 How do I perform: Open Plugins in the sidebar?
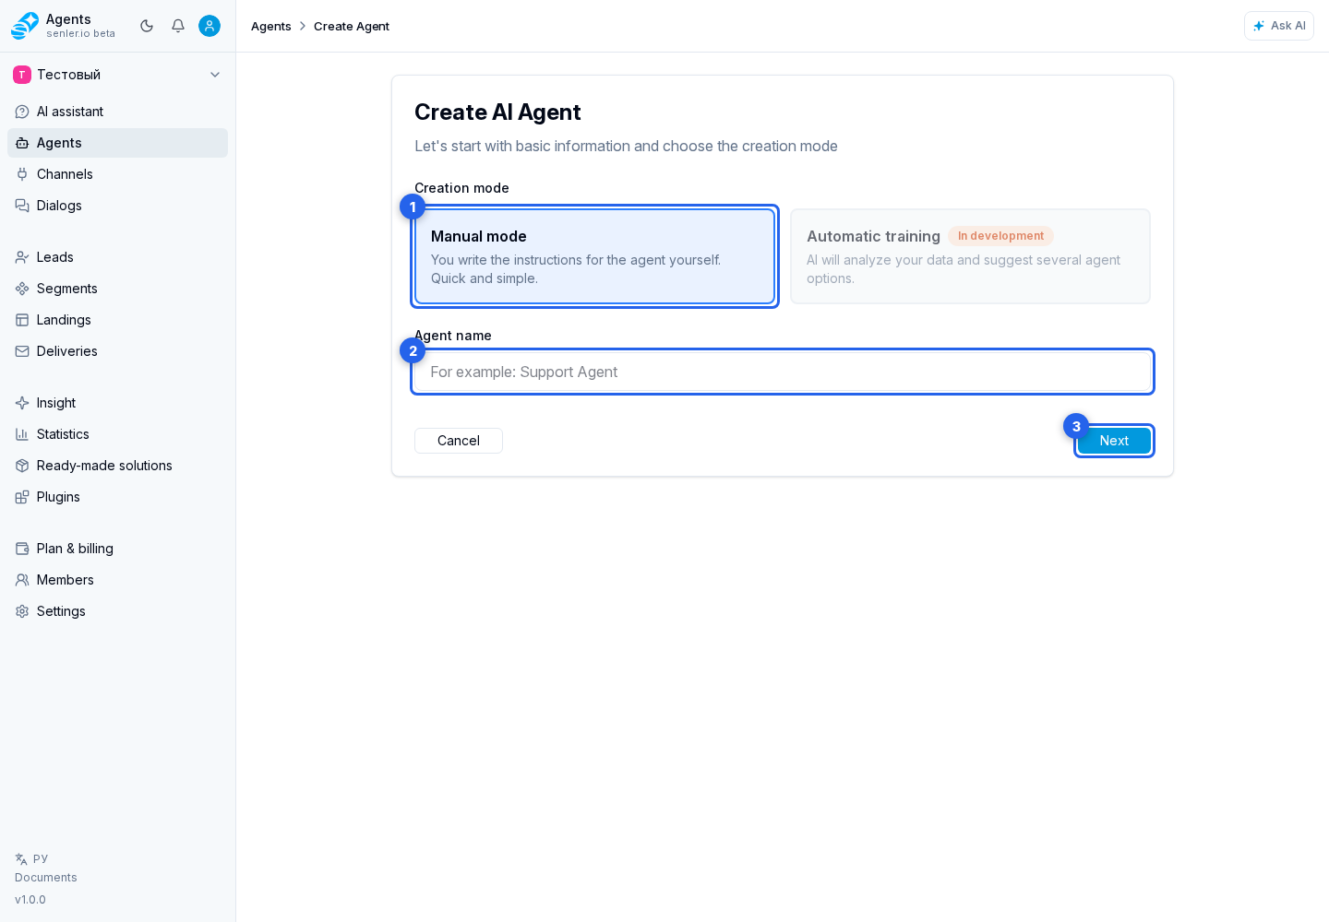[117, 497]
